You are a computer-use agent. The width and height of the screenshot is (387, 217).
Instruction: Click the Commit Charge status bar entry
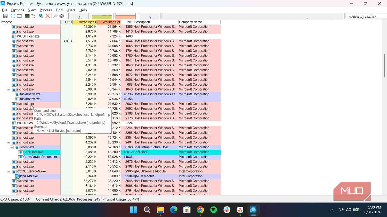(x=55, y=199)
